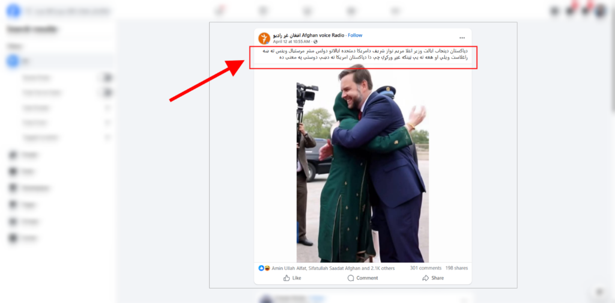Click the Afghan voice Radio page avatar
Screen dimensions: 615x303
pos(264,38)
